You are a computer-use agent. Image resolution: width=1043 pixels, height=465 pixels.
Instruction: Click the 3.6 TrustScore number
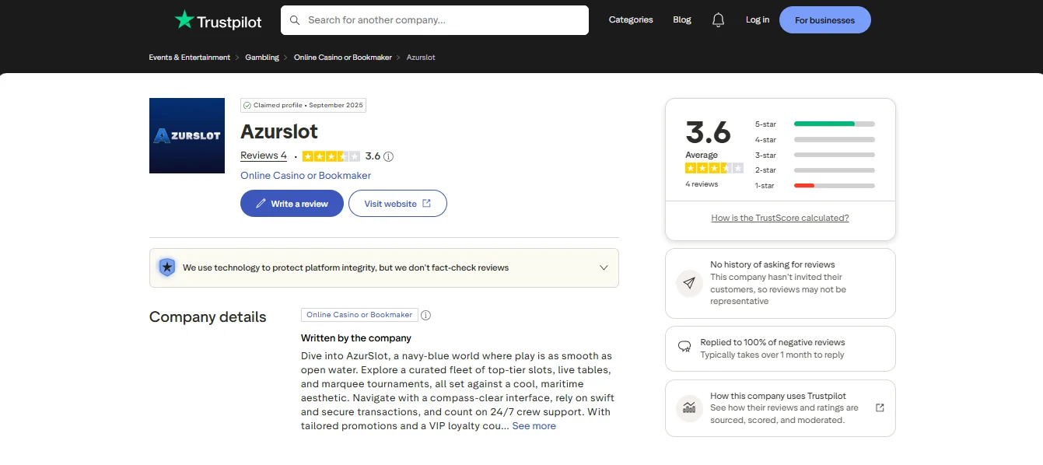click(708, 132)
